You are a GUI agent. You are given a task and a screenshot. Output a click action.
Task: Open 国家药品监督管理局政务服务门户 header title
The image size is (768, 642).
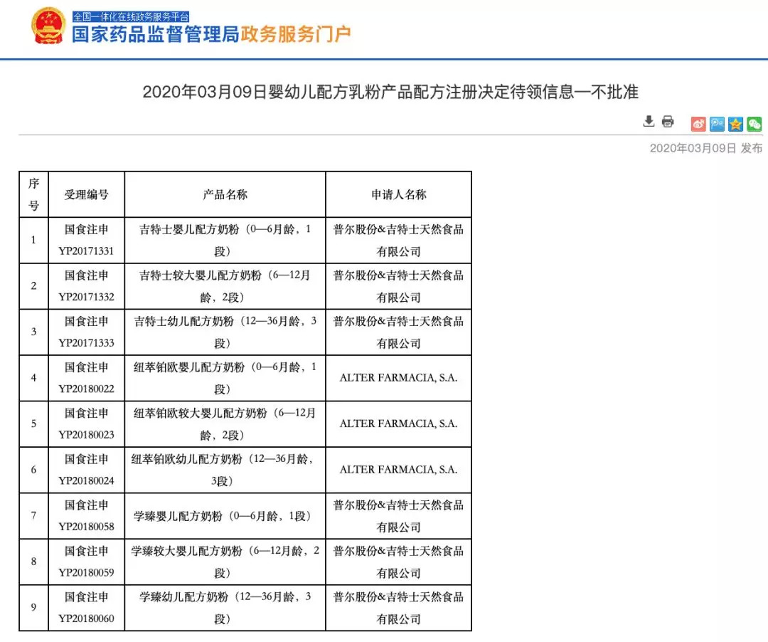[211, 34]
